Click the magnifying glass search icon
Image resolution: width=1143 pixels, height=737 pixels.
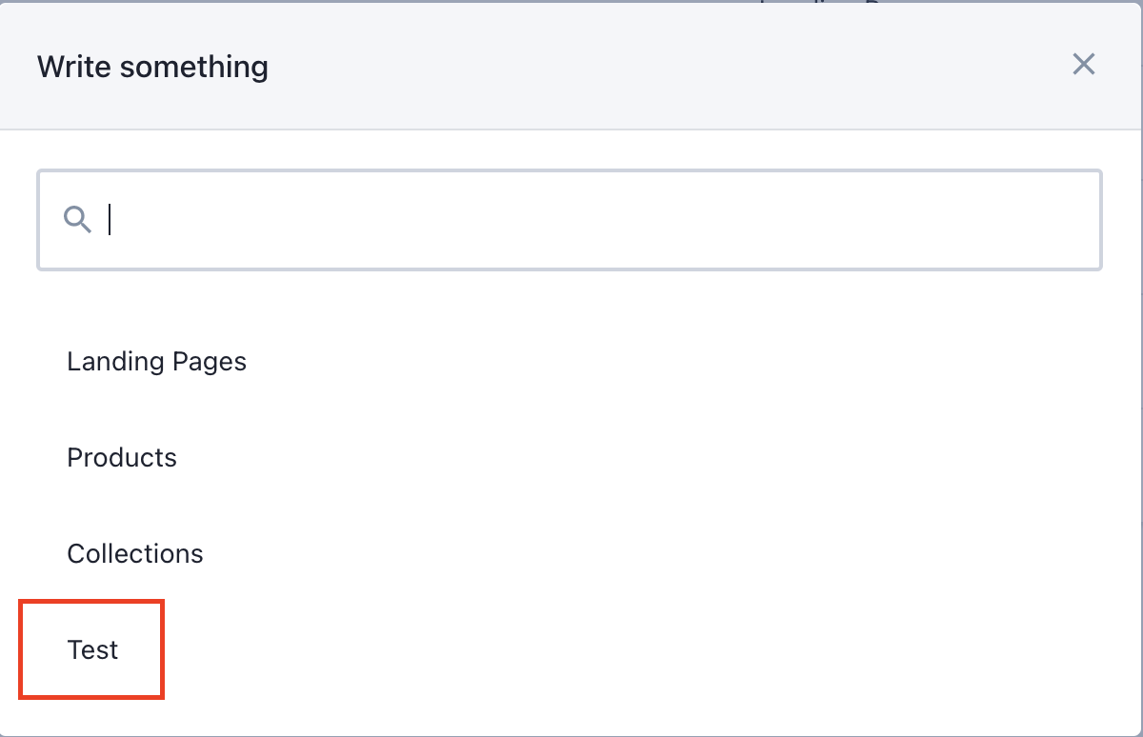click(77, 220)
